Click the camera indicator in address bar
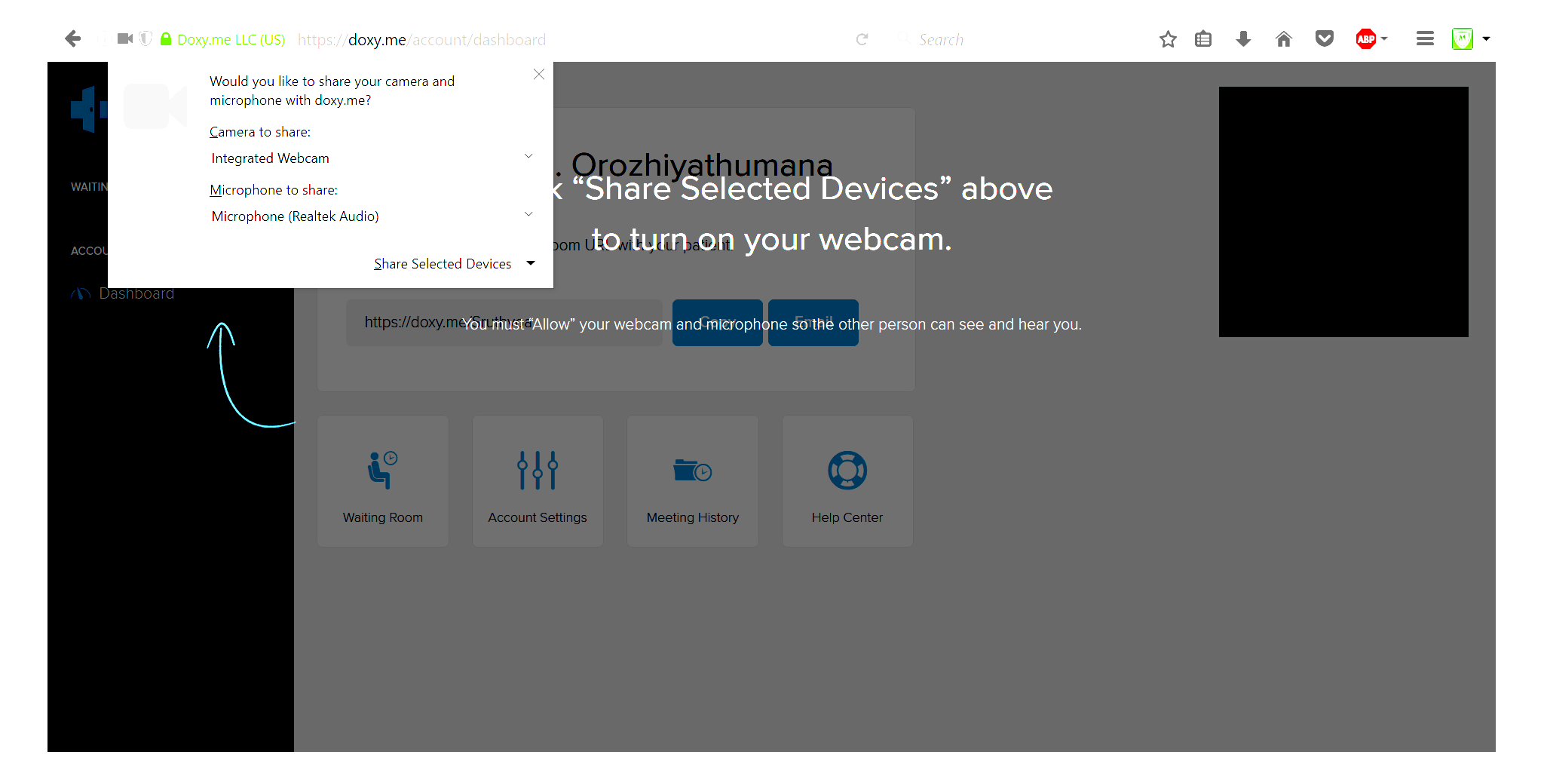 point(125,38)
